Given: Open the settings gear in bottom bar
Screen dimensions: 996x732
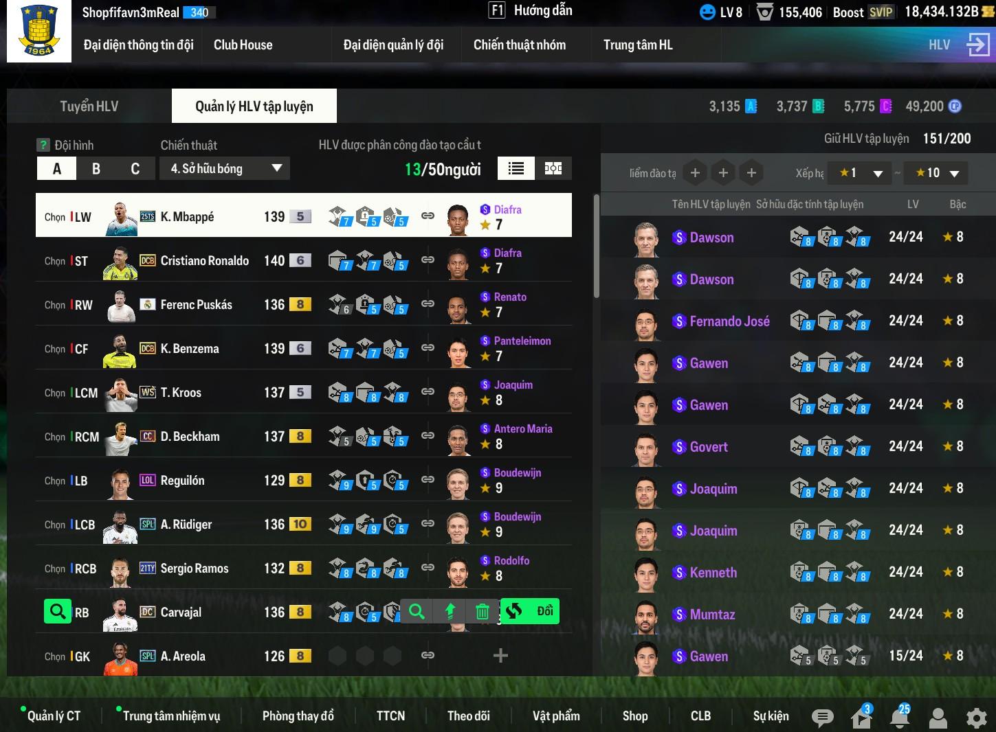Looking at the screenshot, I should [976, 718].
